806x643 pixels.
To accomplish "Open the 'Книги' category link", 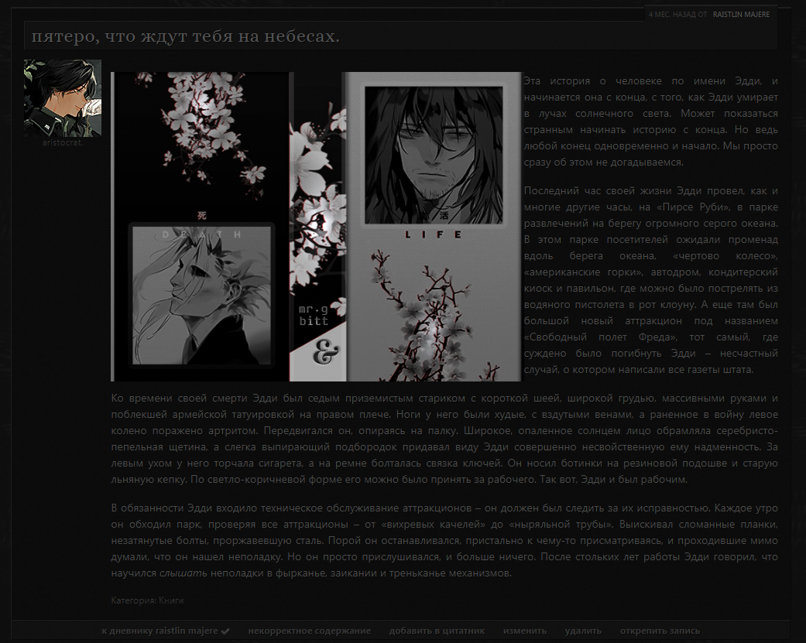I will point(171,600).
